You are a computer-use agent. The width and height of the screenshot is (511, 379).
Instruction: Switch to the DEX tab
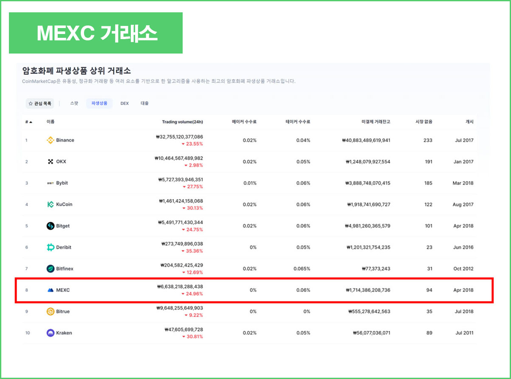coord(124,103)
